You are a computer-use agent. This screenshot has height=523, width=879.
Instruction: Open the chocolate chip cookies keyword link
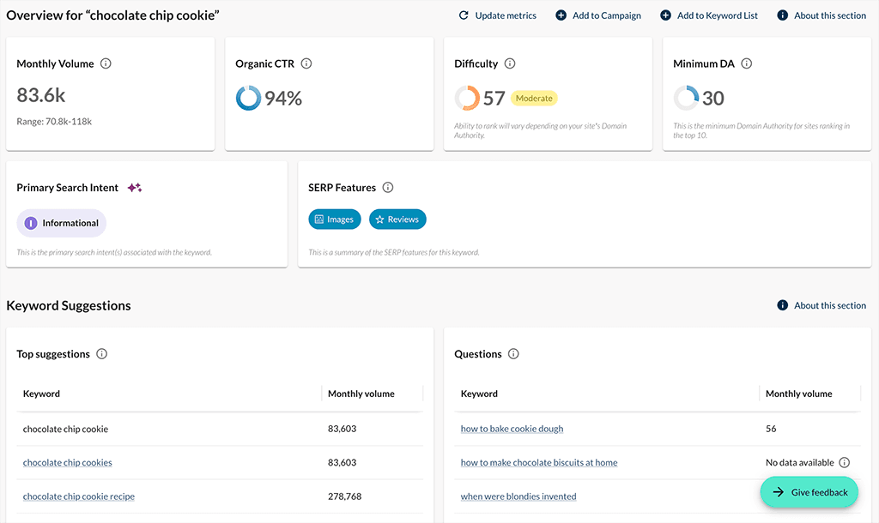(67, 462)
